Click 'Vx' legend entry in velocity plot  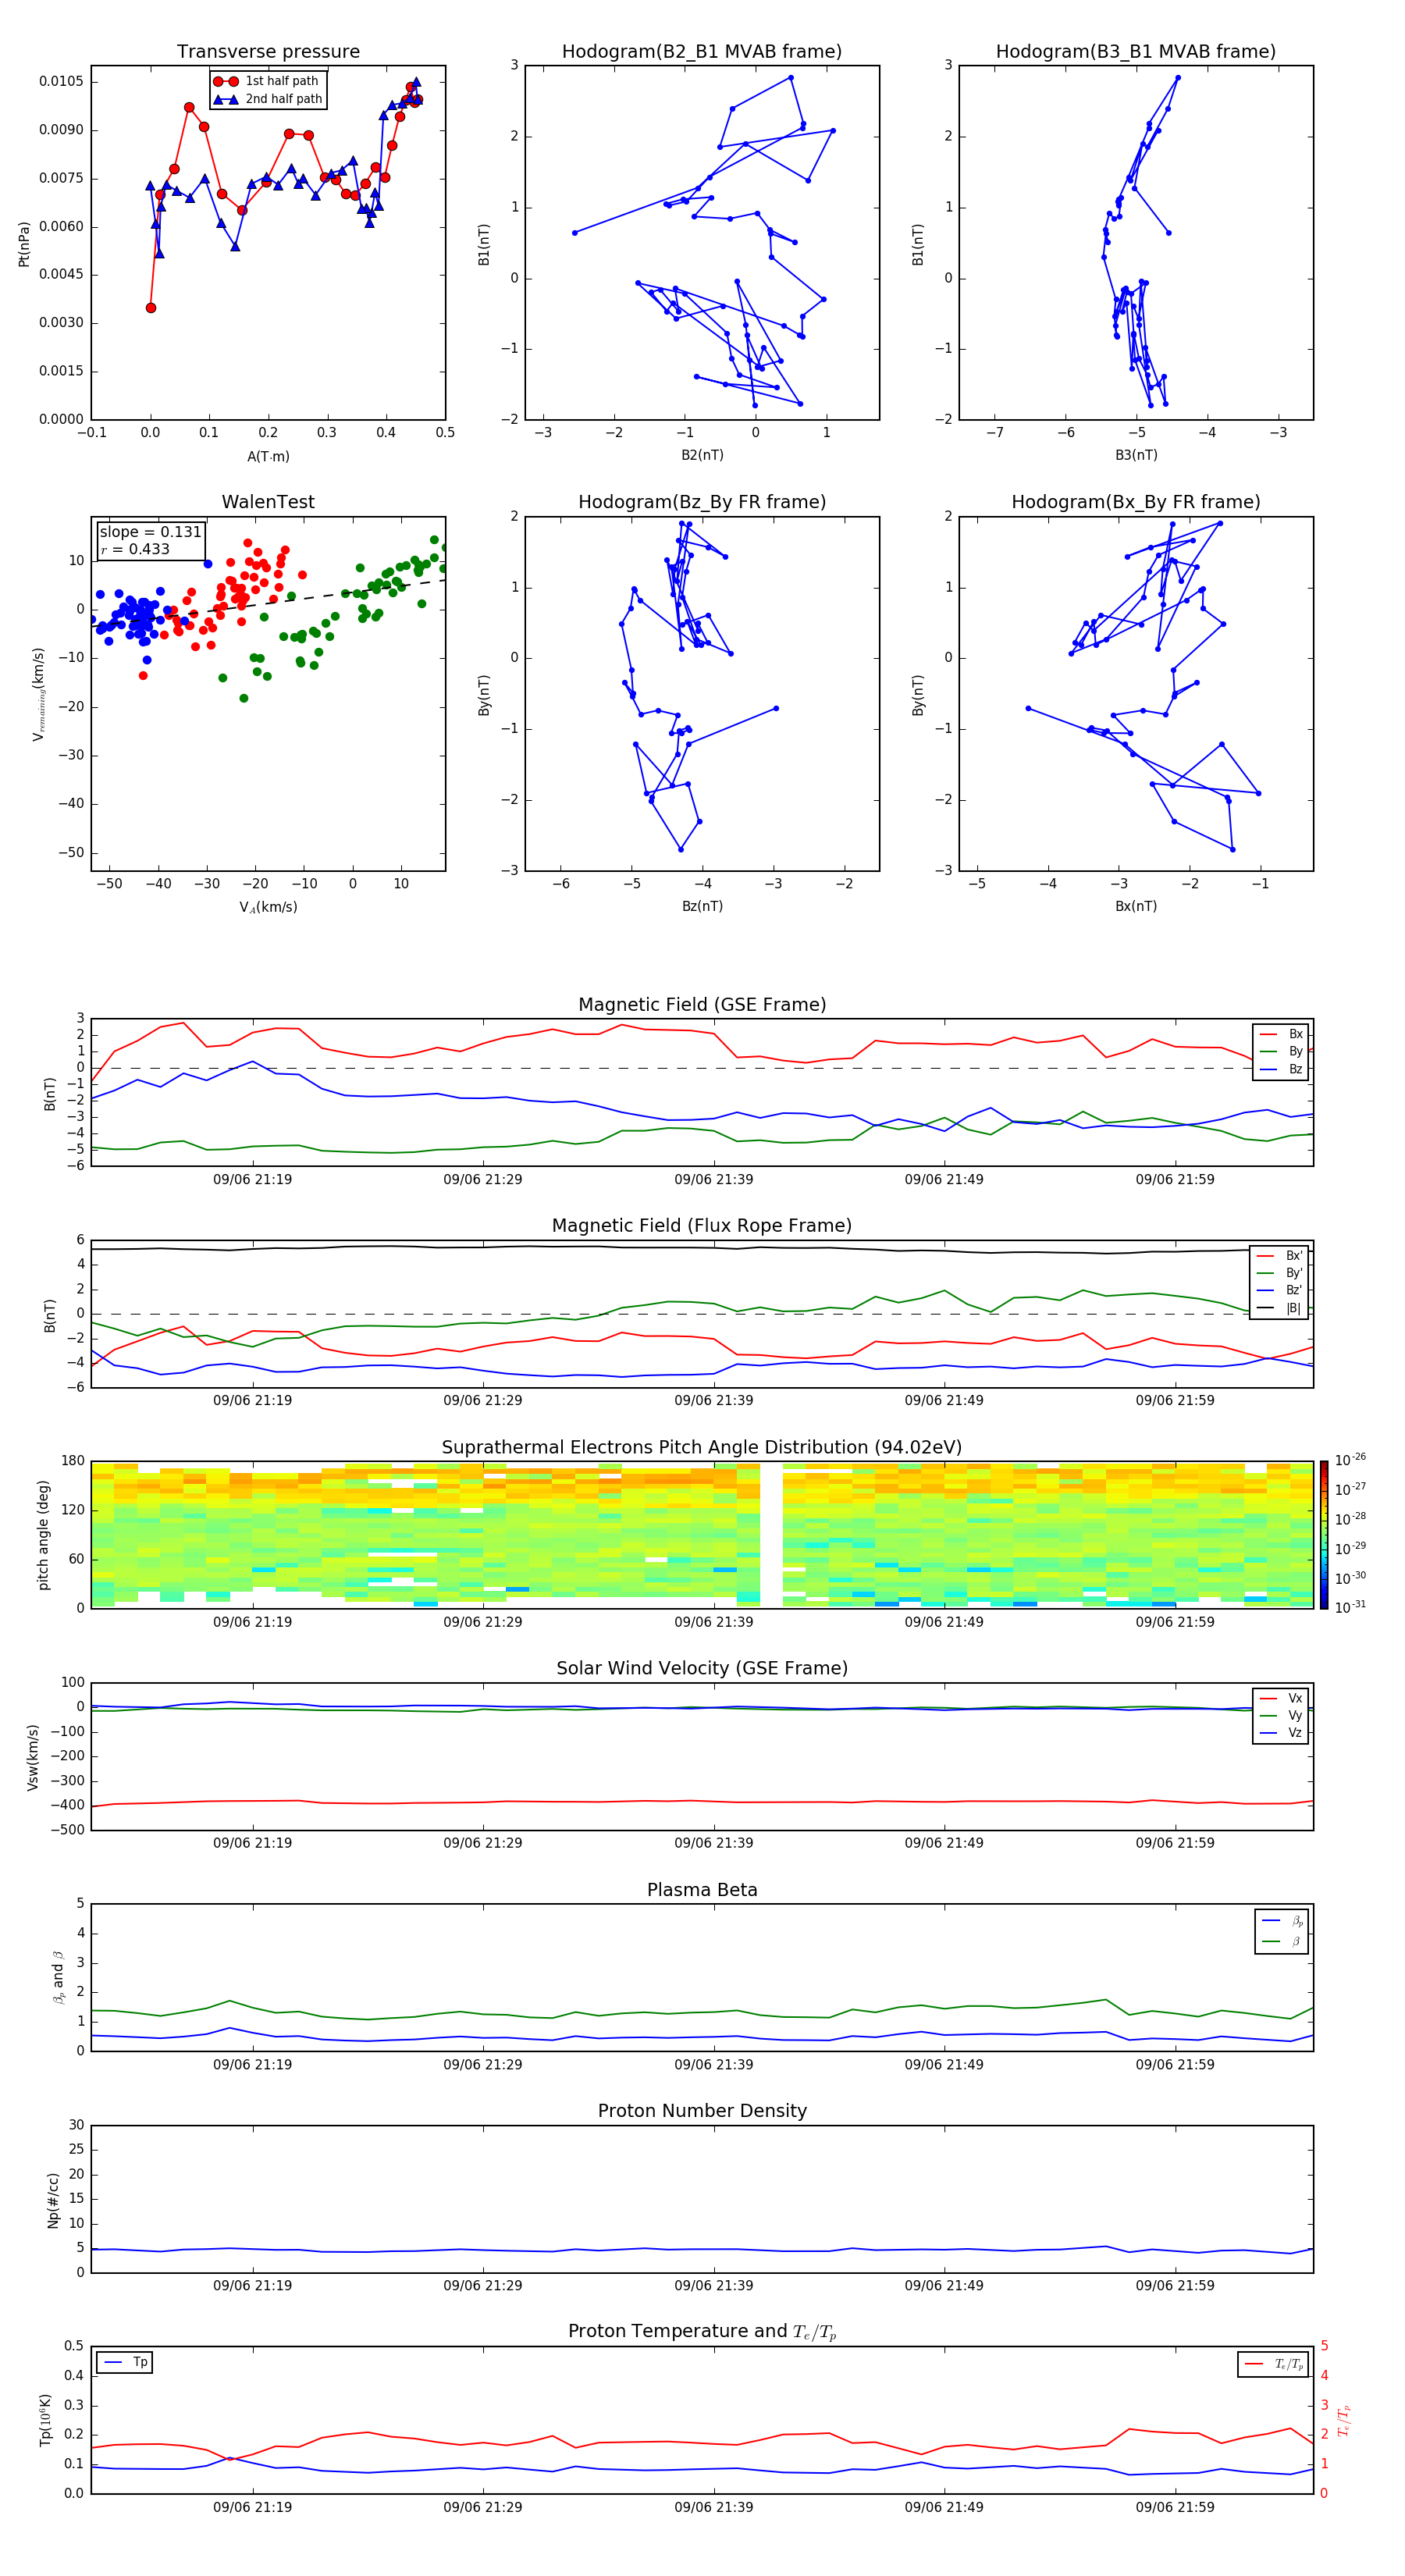[x=1281, y=1698]
